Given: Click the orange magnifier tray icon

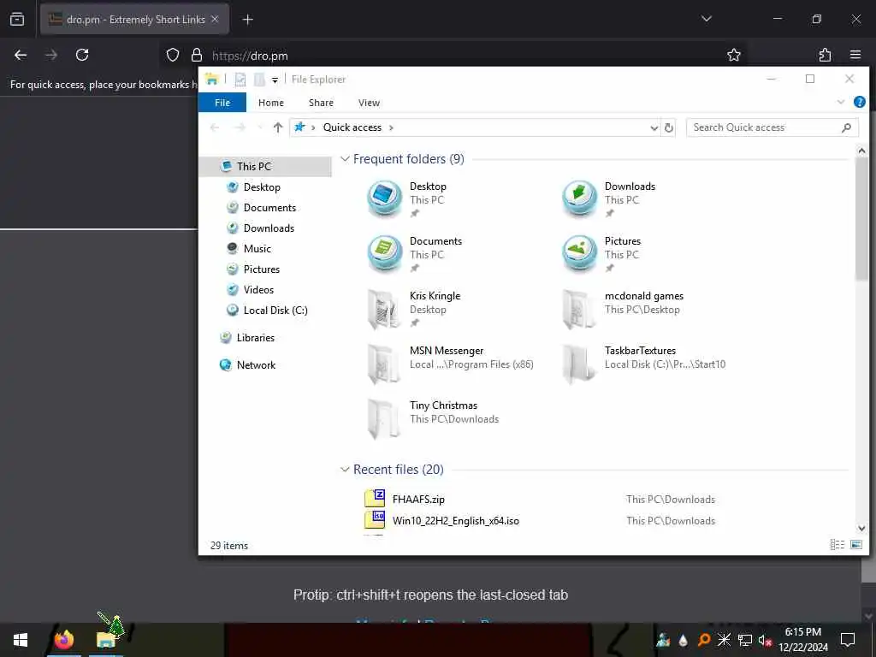Looking at the screenshot, I should 704,640.
